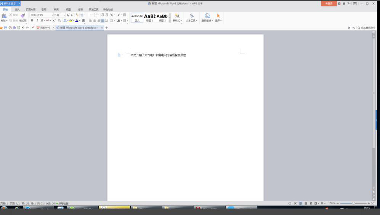Open the font name combo box 宋体 (正文)

42,15
